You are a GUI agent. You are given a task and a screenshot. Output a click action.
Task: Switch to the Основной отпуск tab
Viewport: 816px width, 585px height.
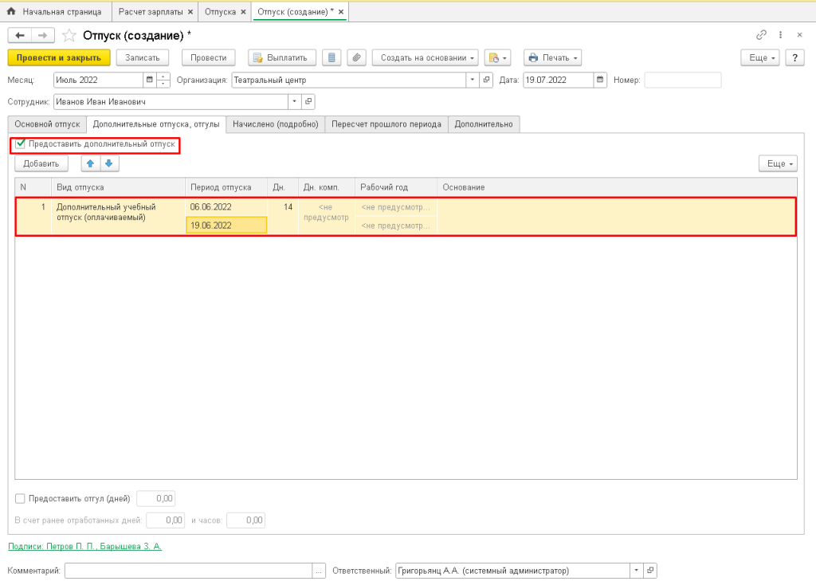[47, 124]
